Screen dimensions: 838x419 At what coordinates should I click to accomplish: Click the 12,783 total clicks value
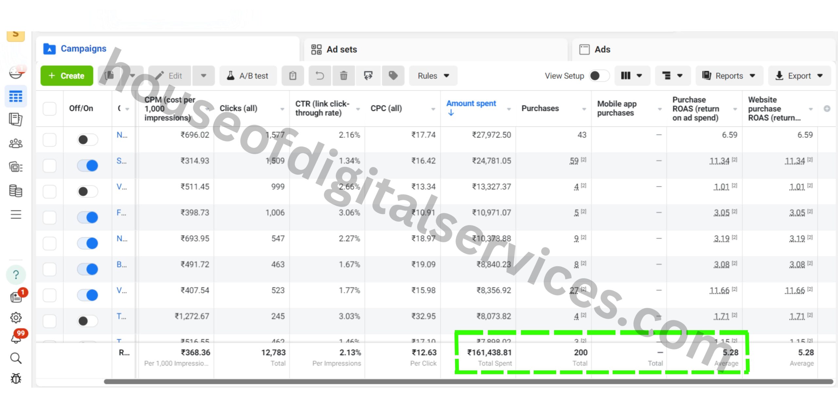tap(273, 353)
